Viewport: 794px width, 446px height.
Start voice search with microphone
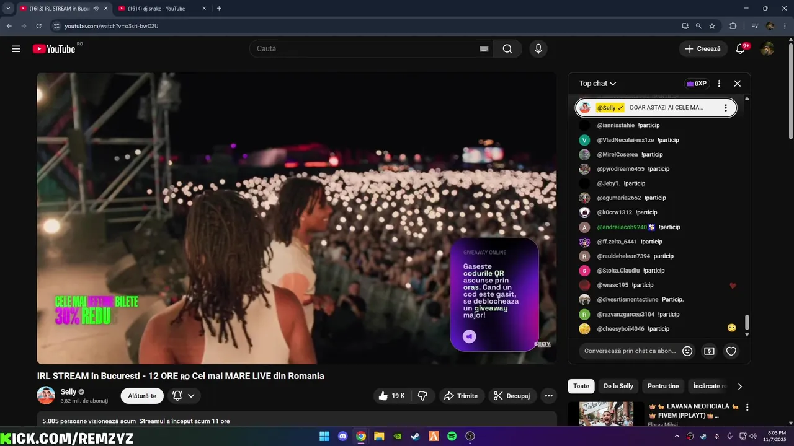538,49
